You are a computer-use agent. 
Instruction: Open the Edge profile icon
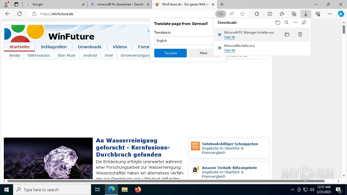tap(6, 4)
